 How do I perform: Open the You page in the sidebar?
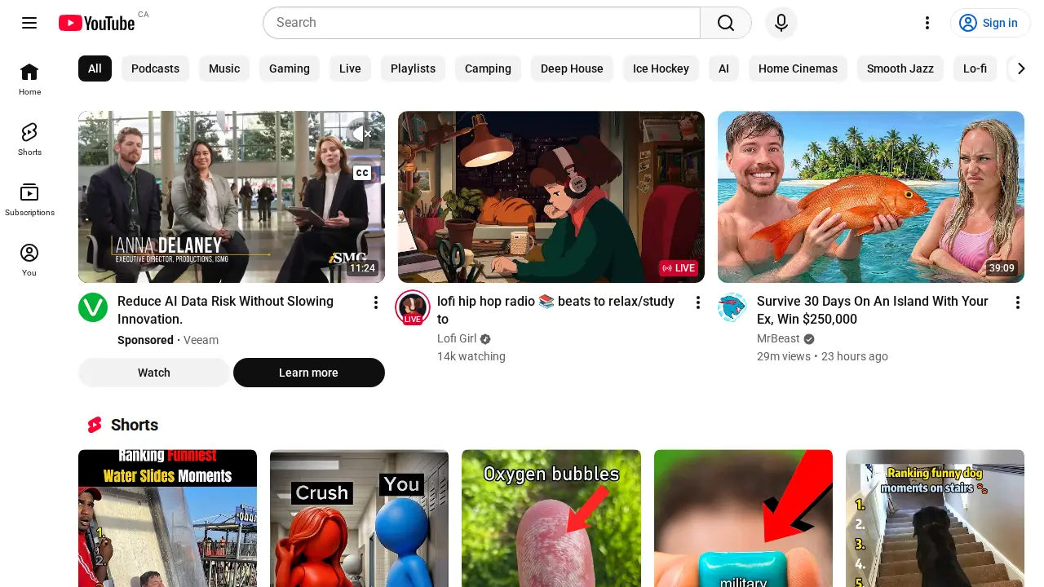29,260
